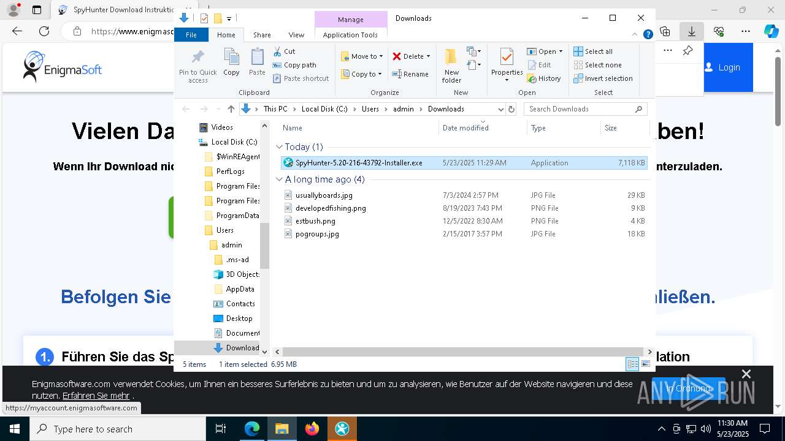Viewport: 785px width, 441px height.
Task: Switch to details view layout
Action: tap(632, 364)
